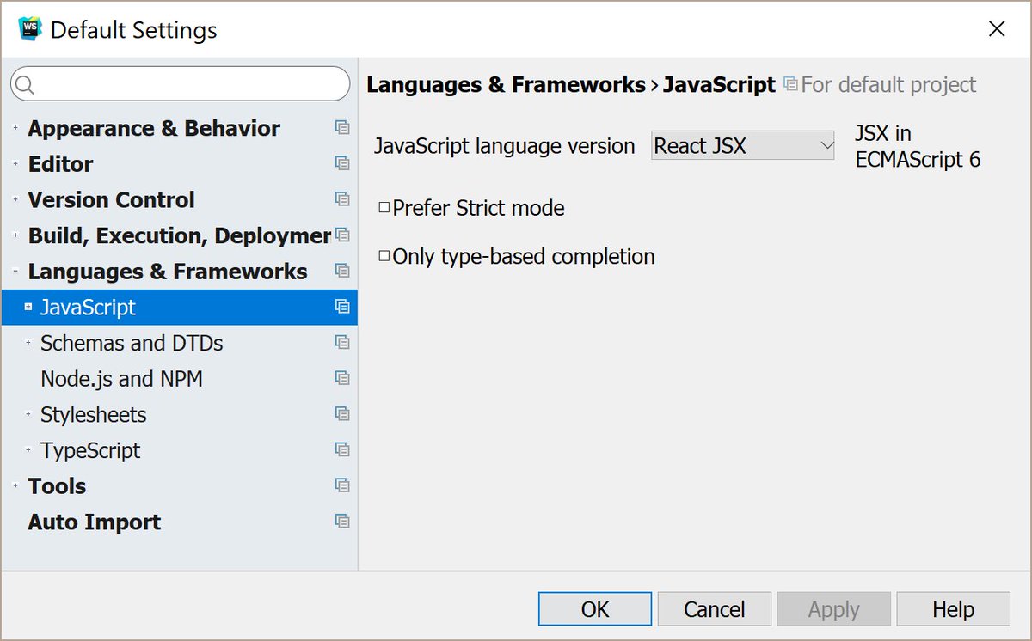Click project-copy icon on selected JavaScript row
Viewport: 1032px width, 641px height.
[342, 307]
